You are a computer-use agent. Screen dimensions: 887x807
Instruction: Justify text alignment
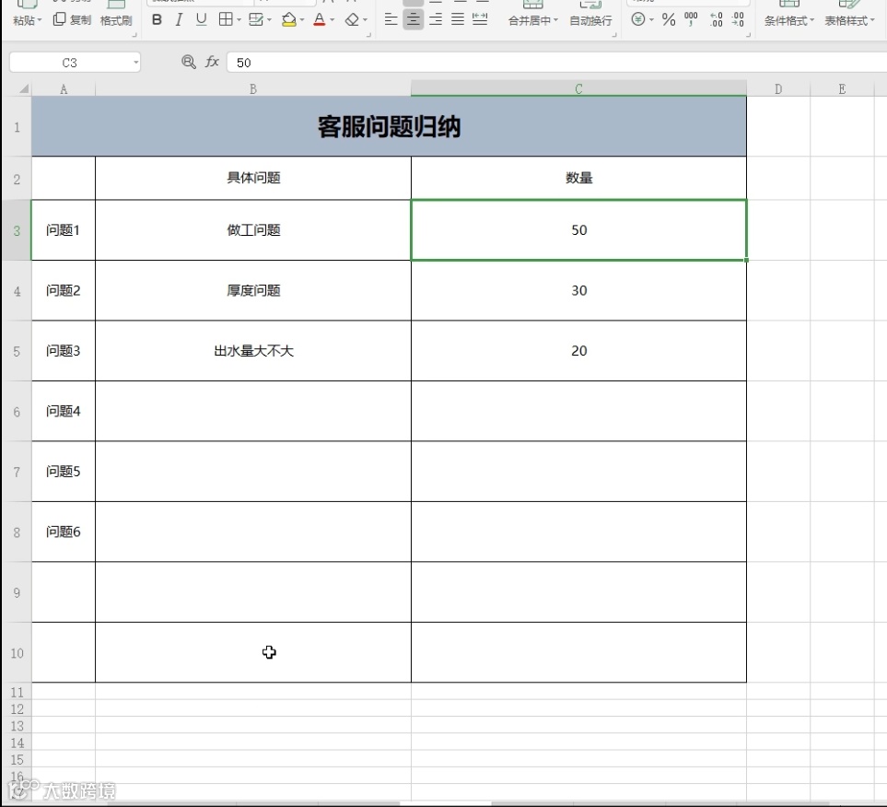click(457, 20)
